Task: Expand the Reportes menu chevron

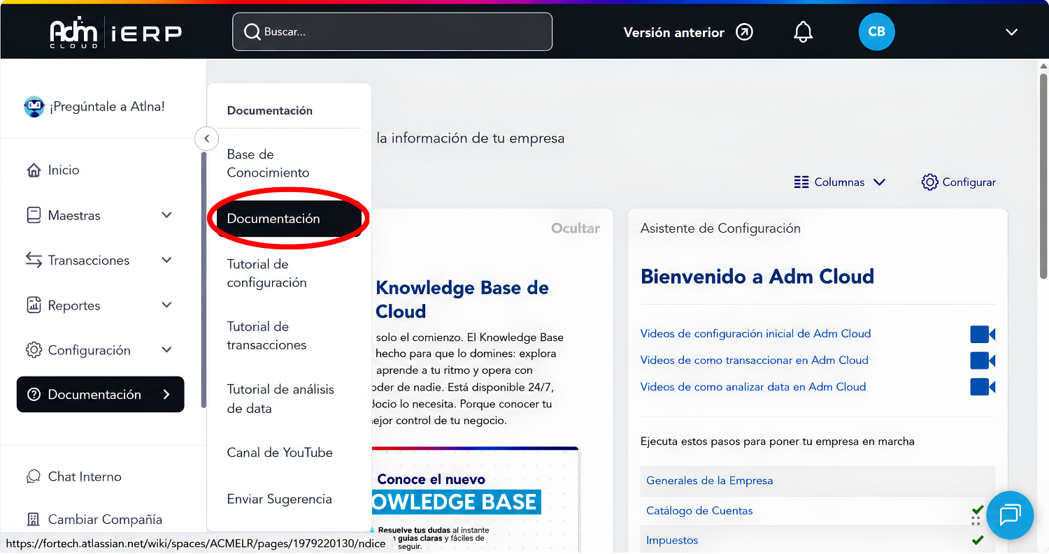Action: pyautogui.click(x=166, y=305)
